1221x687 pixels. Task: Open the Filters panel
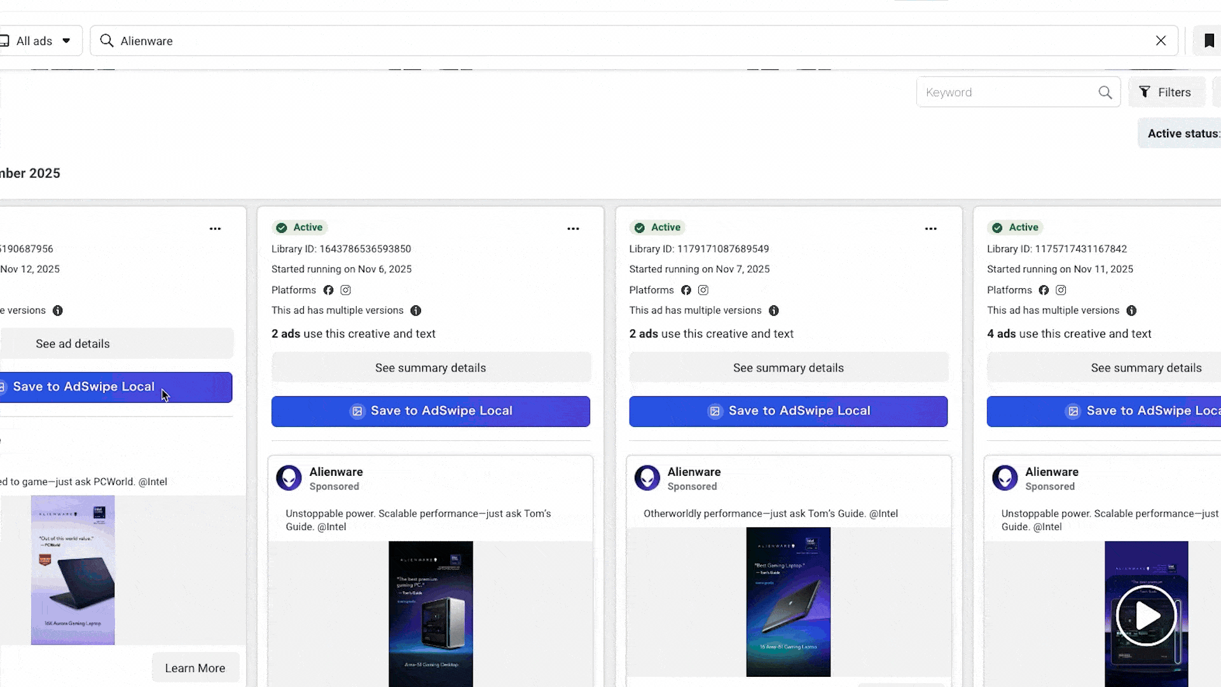(1166, 92)
